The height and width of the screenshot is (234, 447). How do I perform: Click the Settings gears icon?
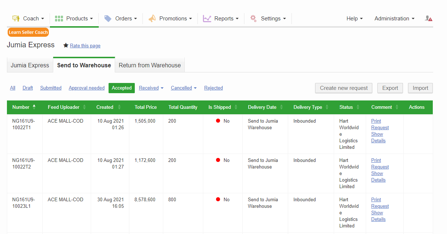(253, 19)
